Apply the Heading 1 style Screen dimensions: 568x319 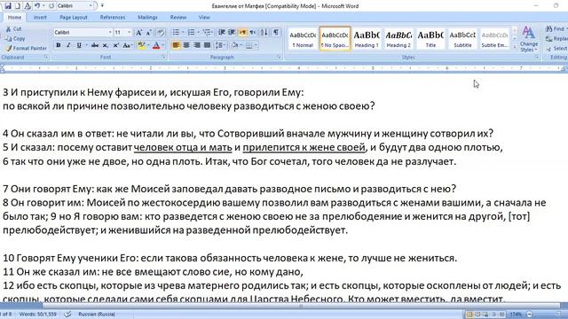367,38
